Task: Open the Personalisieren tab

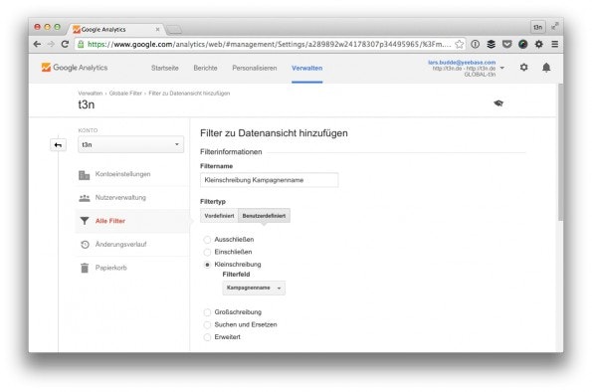Action: pos(255,68)
